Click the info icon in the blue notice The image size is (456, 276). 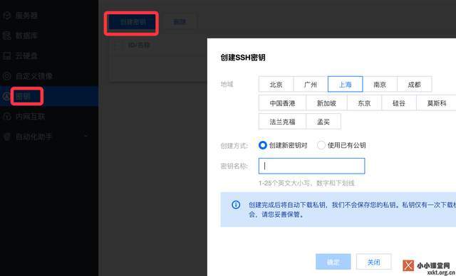(x=236, y=205)
